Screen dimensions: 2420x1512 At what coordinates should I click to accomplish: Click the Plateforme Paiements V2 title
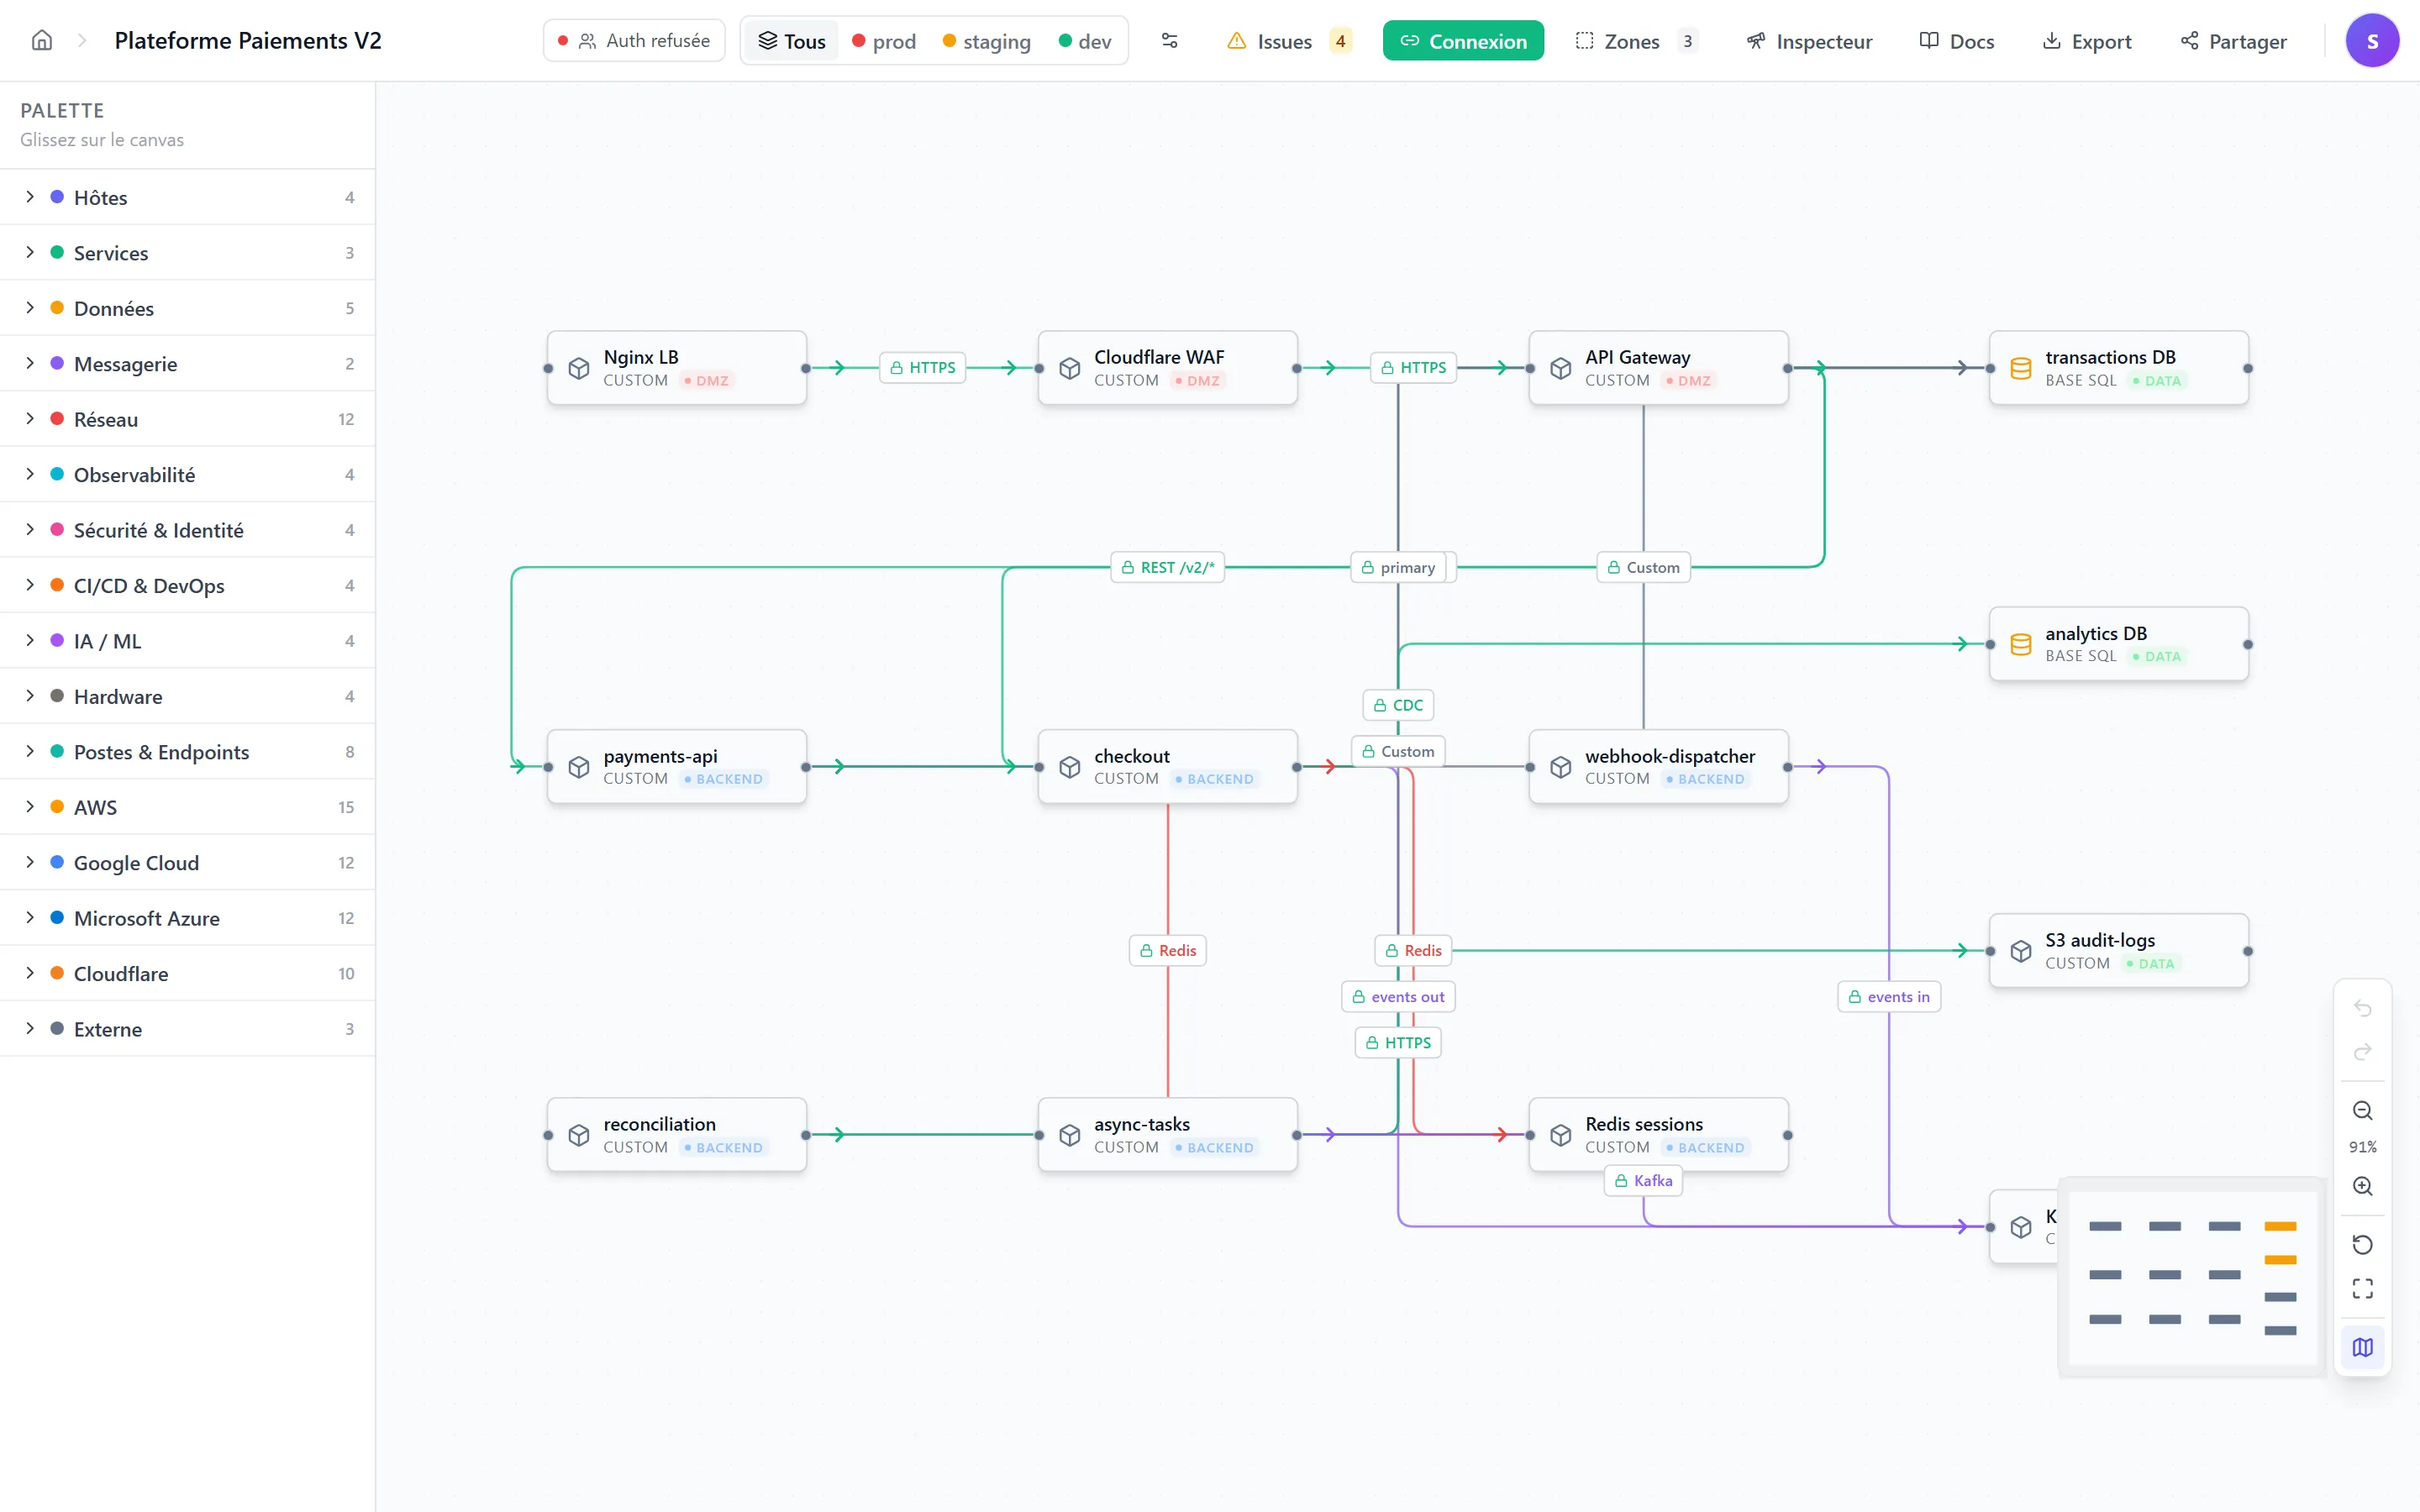(248, 40)
